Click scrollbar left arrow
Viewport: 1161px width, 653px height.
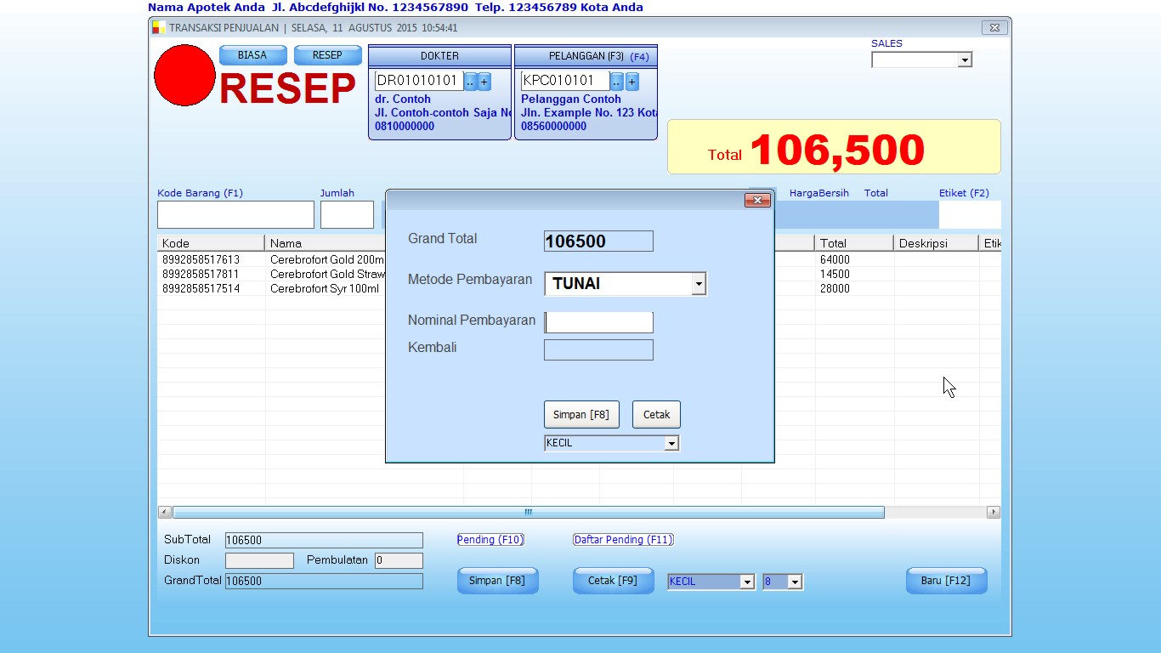(x=165, y=513)
